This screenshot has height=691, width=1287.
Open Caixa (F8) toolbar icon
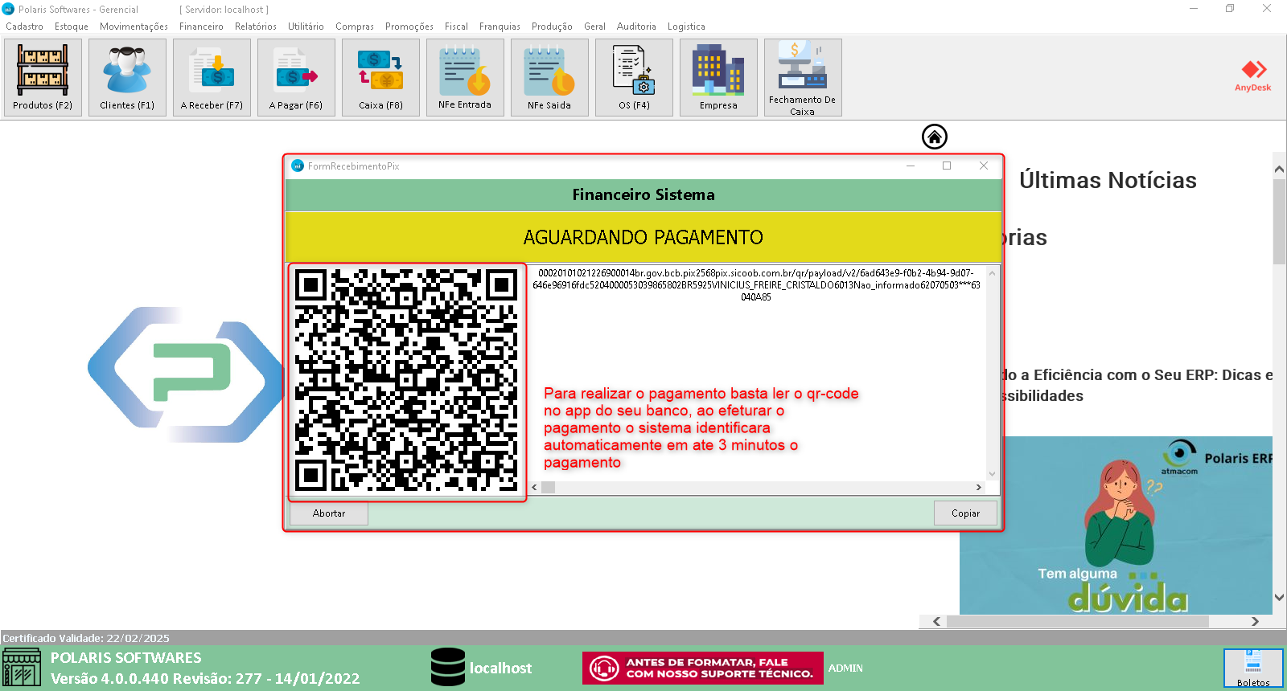pyautogui.click(x=380, y=78)
